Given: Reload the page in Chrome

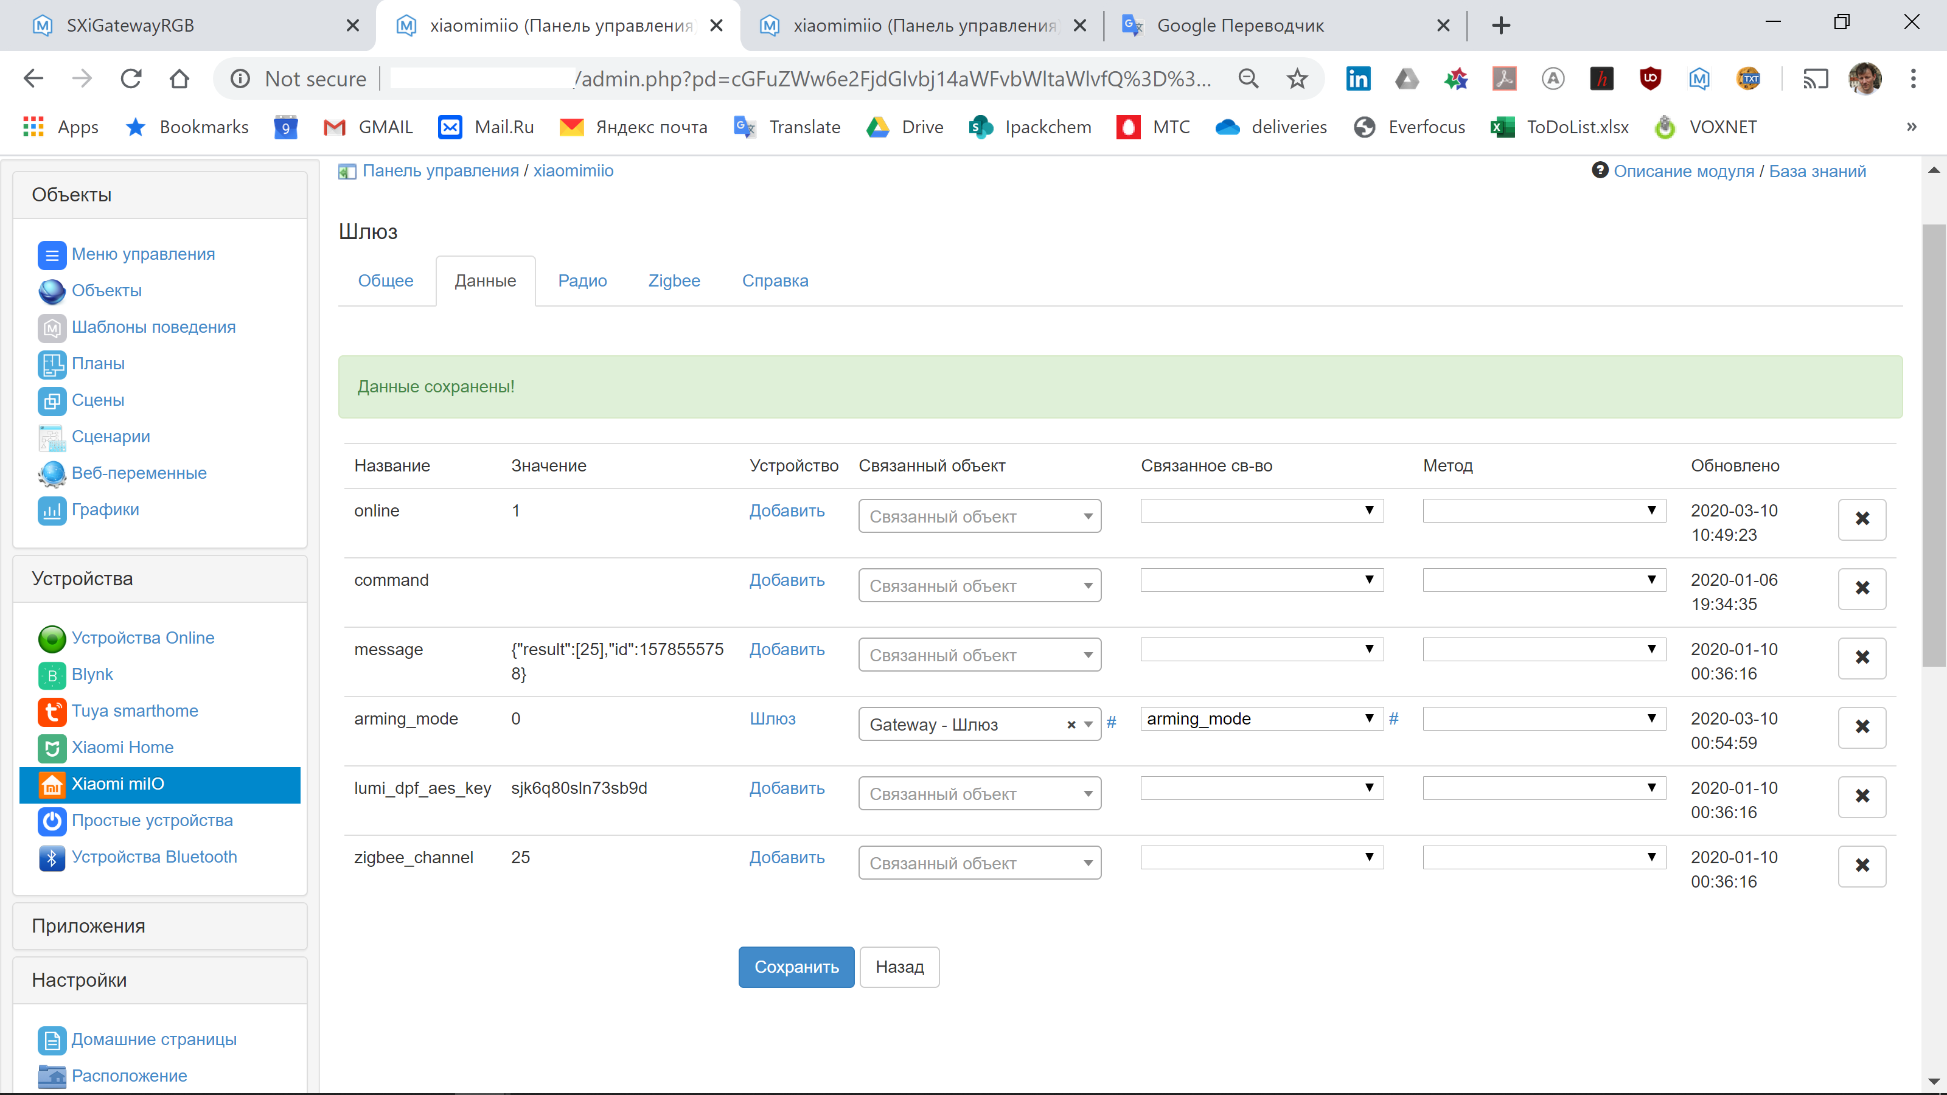Looking at the screenshot, I should click(131, 78).
